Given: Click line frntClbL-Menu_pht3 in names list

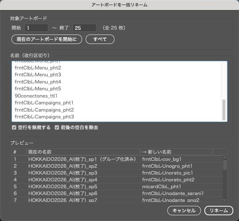Looking at the screenshot, I should (38, 75).
